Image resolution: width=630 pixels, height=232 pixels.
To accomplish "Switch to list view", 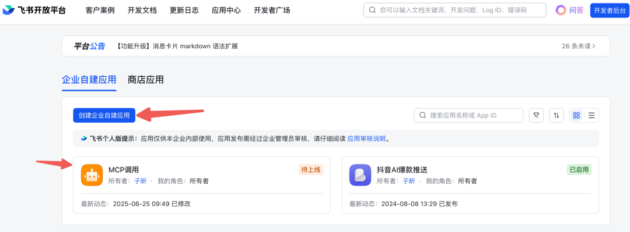I will tap(591, 115).
